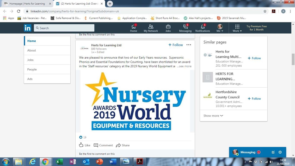This screenshot has height=166, width=295.
Task: Open Outlook from the taskbar
Action: coord(86,162)
